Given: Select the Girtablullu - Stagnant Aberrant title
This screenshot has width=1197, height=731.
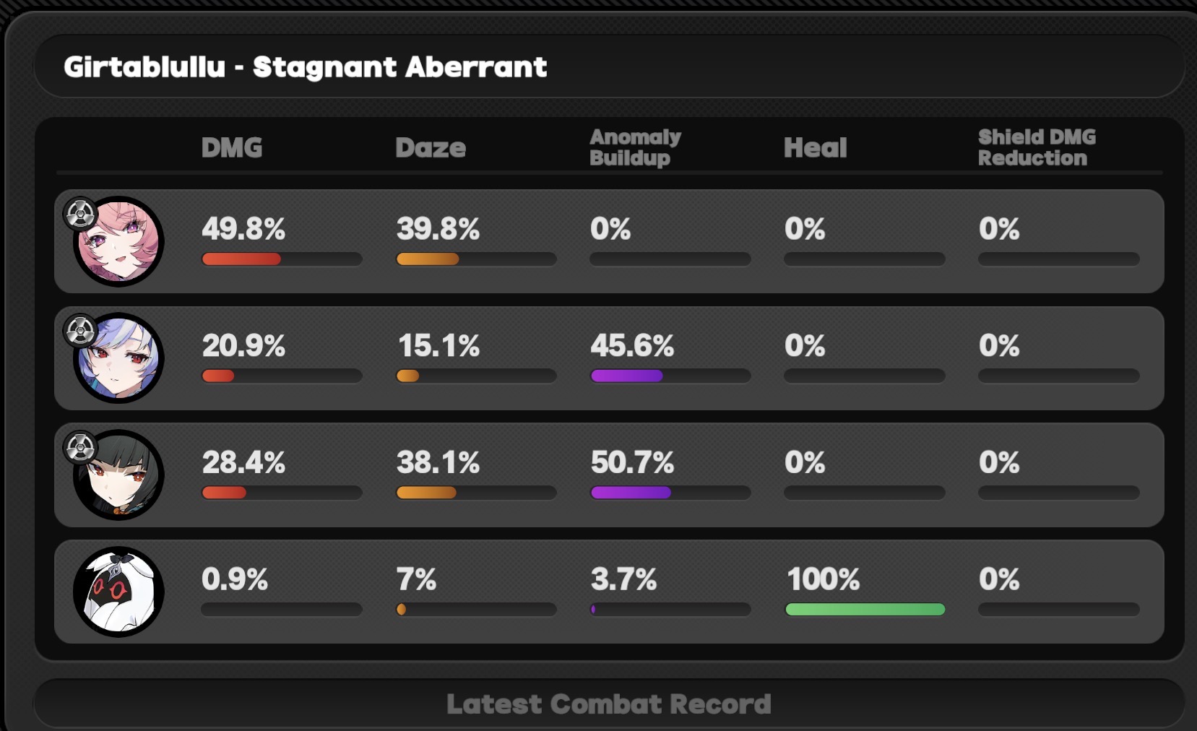Looking at the screenshot, I should pyautogui.click(x=306, y=67).
